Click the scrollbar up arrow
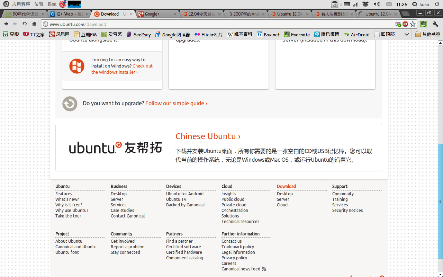 pyautogui.click(x=440, y=43)
